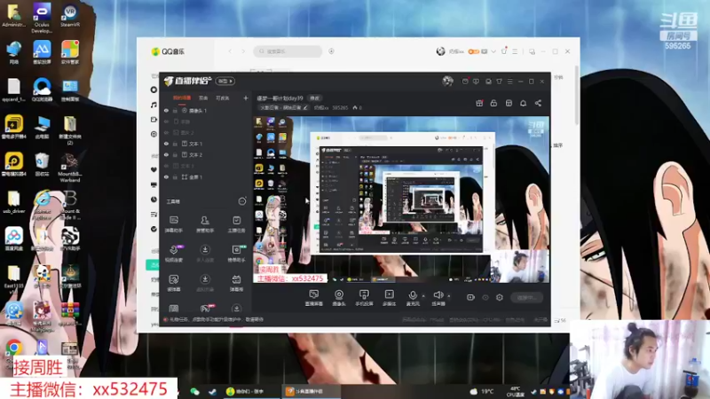Screen dimensions: 710x399
Task: Open 弹幕助手 tool
Action: pyautogui.click(x=173, y=224)
